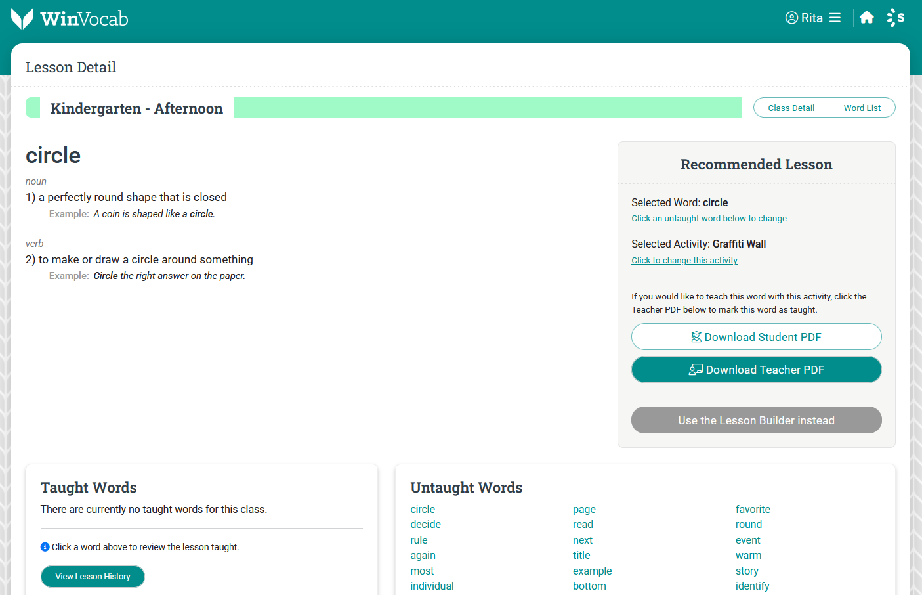This screenshot has width=922, height=595.
Task: Click the change this activity link
Action: pos(684,261)
